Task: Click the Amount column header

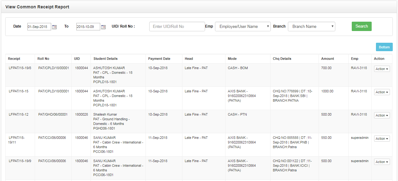Action: 328,59
